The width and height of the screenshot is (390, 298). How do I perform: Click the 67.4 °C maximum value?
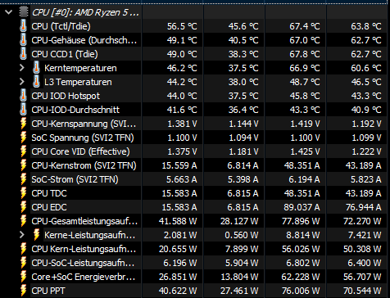305,26
